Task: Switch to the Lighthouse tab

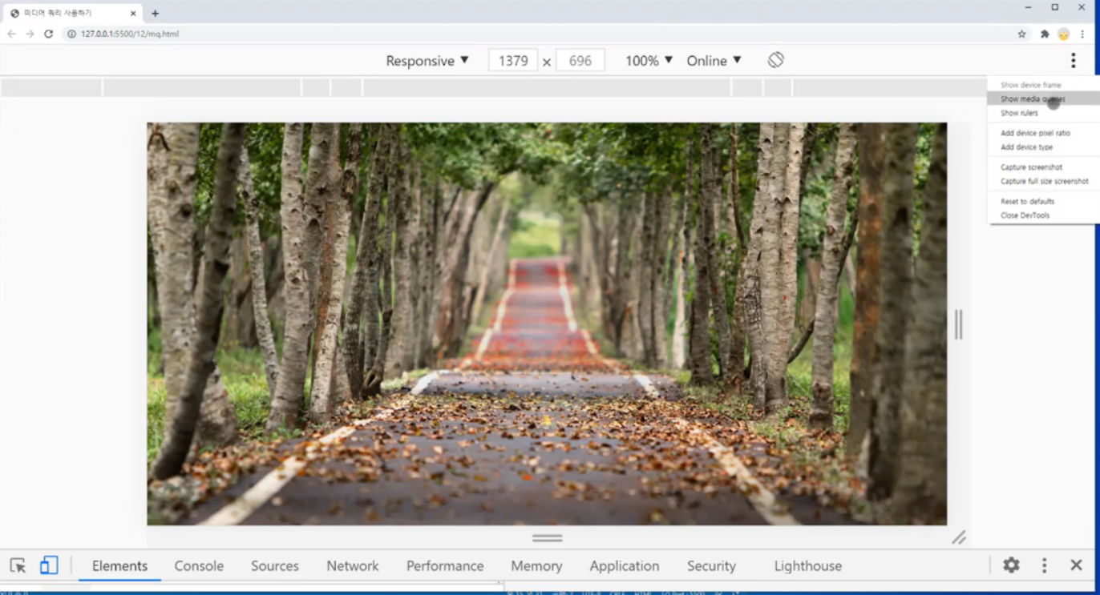Action: tap(807, 565)
